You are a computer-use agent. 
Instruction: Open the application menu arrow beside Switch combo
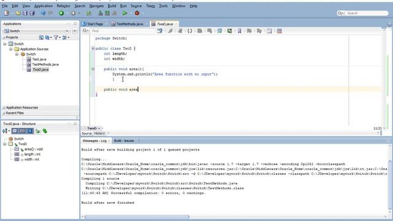coord(75,31)
